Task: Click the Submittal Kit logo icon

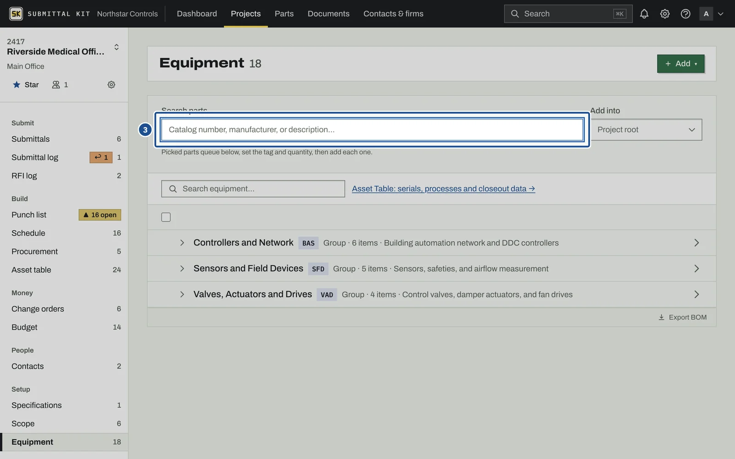Action: (16, 14)
